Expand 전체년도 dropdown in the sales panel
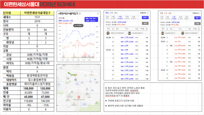The width and height of the screenshot is (204, 115). point(144,13)
